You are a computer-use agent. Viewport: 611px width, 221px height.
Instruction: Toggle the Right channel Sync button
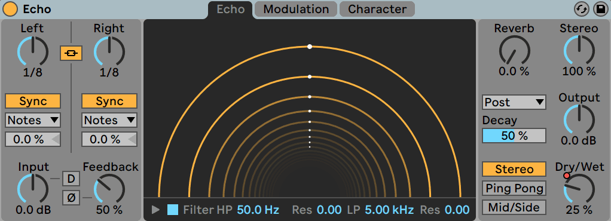pyautogui.click(x=109, y=101)
